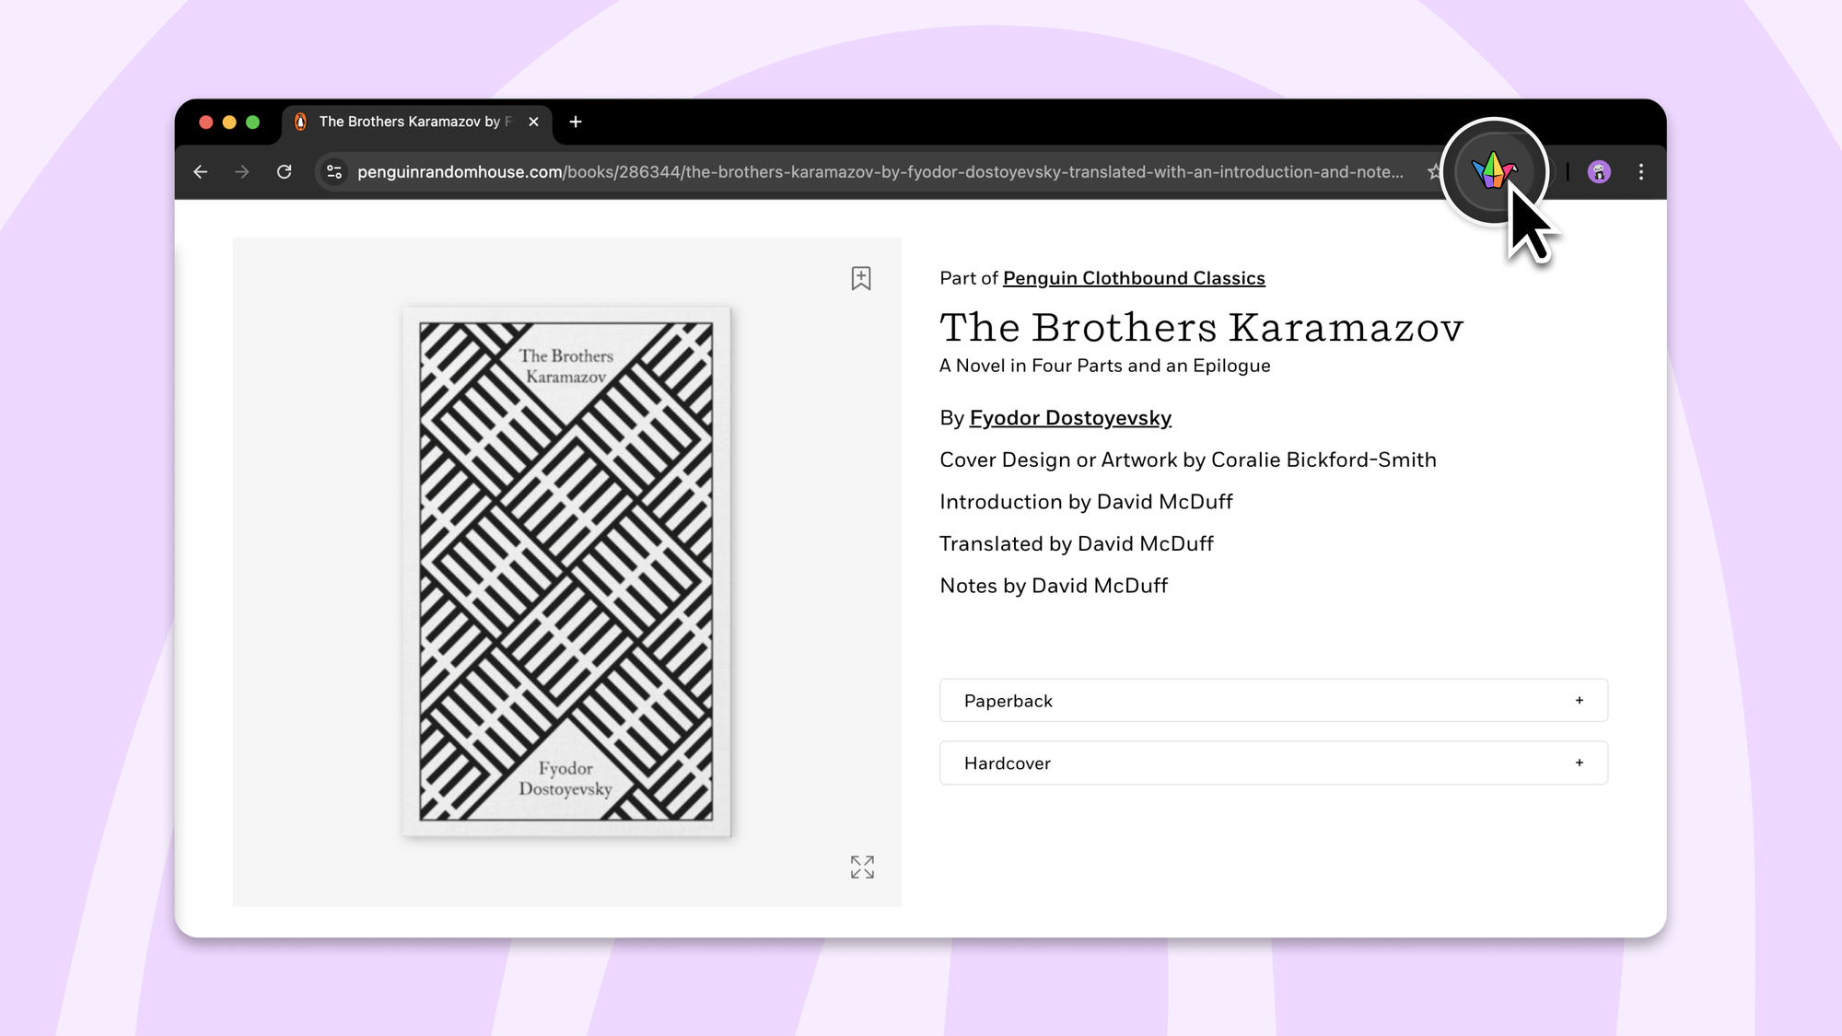Open the Penguin Clothbound Classics link
The width and height of the screenshot is (1842, 1036).
coord(1133,278)
